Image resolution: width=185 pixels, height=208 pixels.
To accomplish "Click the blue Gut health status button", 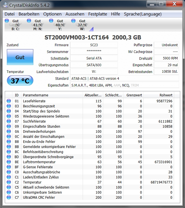I will tap(20, 57).
